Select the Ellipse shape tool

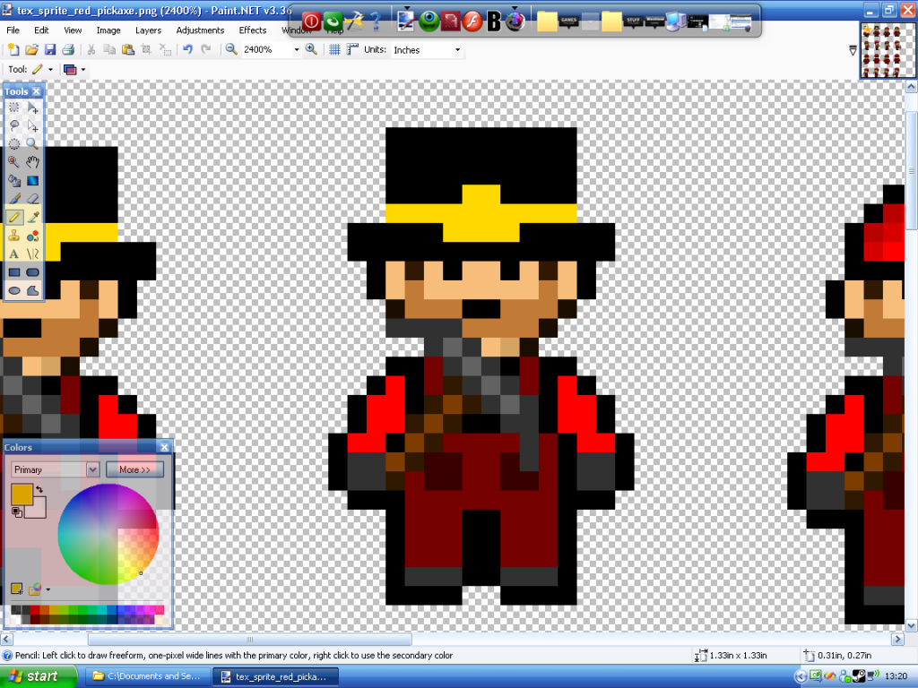(14, 291)
